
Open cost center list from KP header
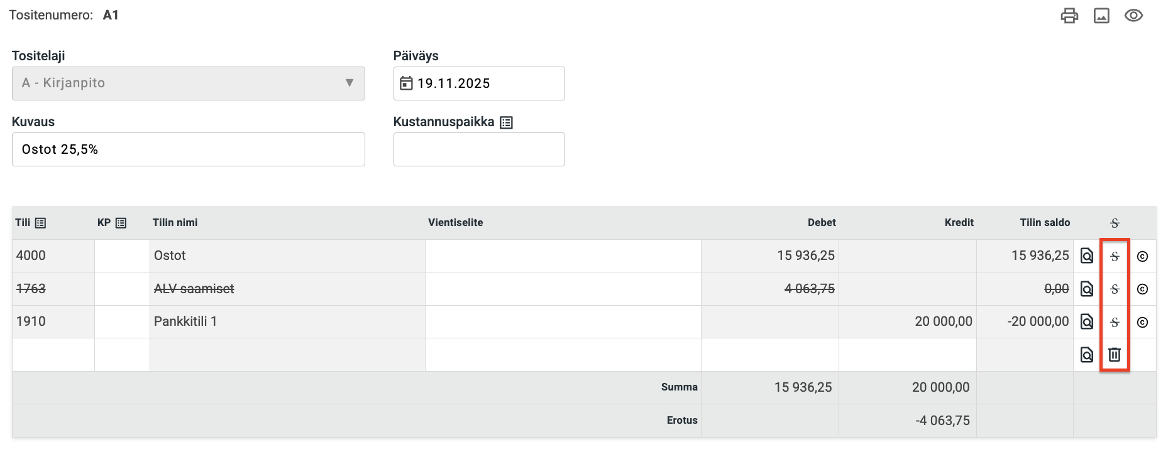pos(121,223)
